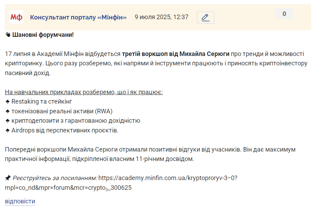Click the spade bullet before токенізовані реальні активи

click(x=7, y=111)
